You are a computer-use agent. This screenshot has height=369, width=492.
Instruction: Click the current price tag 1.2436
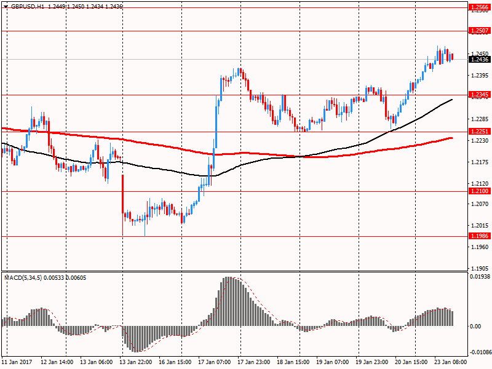479,59
